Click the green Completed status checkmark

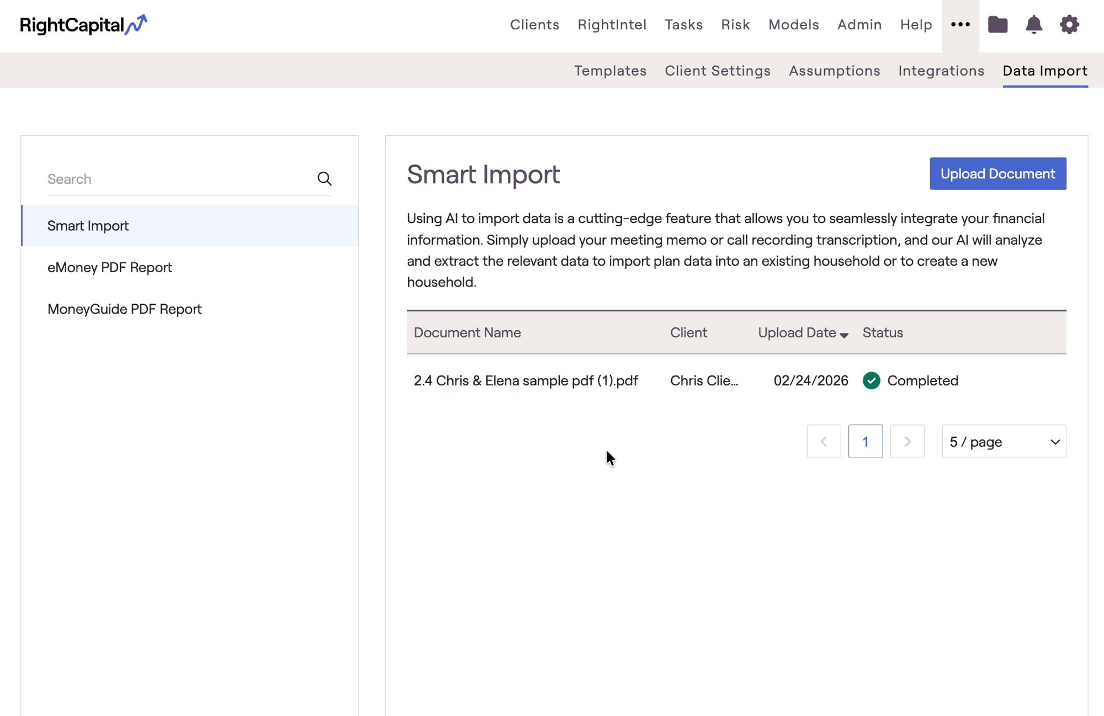pos(871,380)
